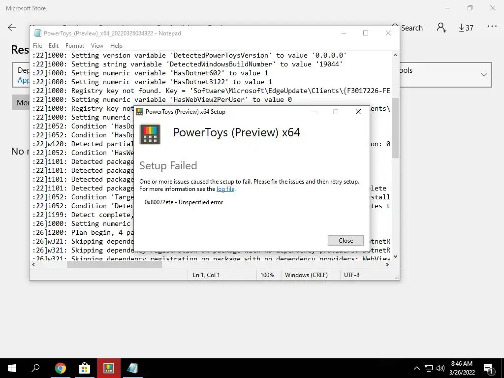Open network status tray icon
This screenshot has height=378, width=504.
pyautogui.click(x=429, y=368)
